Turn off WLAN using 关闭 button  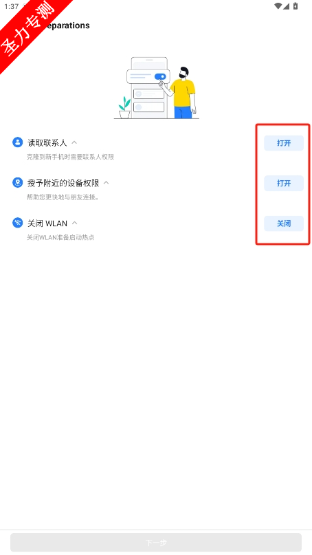[x=284, y=224]
